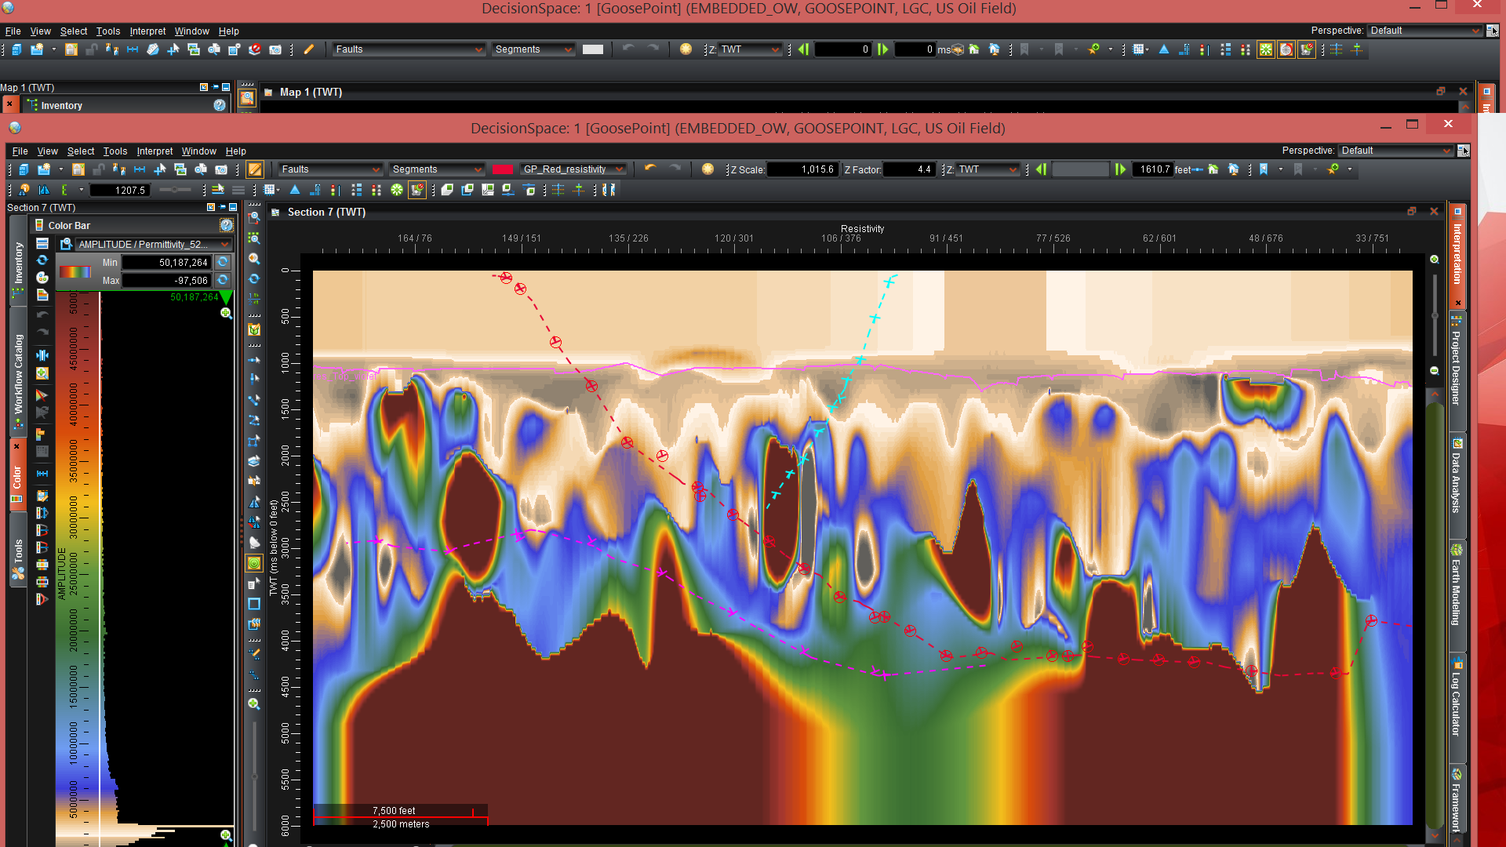Viewport: 1506px width, 847px height.
Task: Click the satellite dish icon in vertical toolbar
Action: 254,542
